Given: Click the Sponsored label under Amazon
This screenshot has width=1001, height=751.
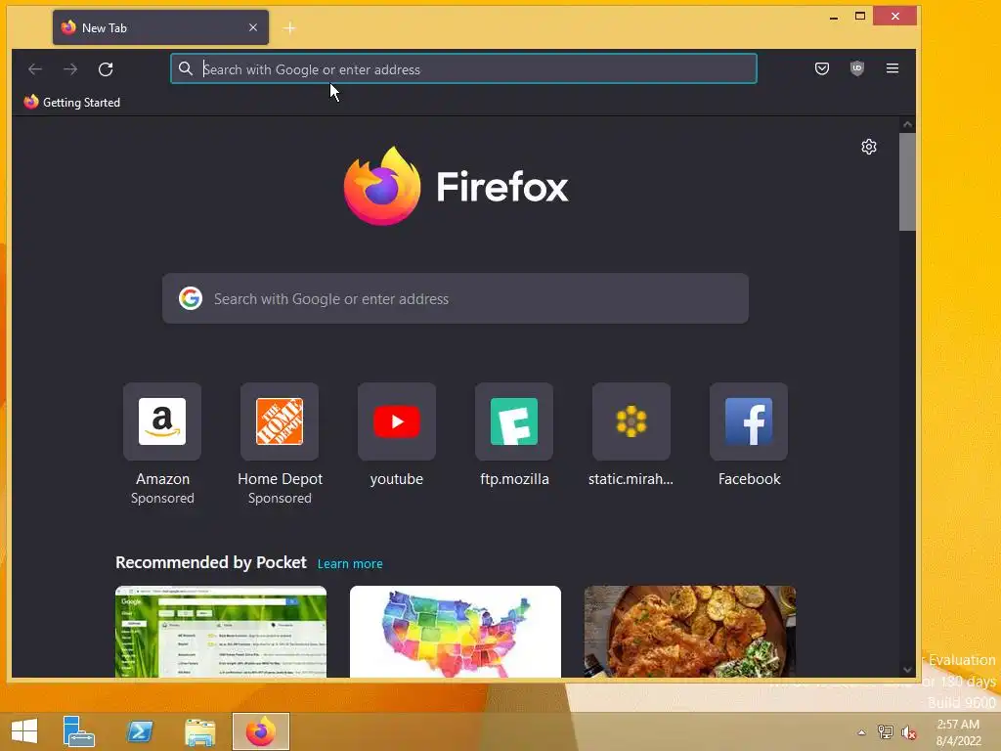Looking at the screenshot, I should [x=162, y=498].
